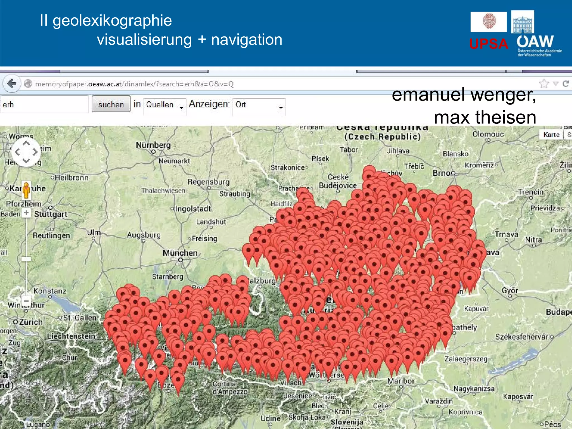Click the Zalaegerszeg city label

coord(466,359)
